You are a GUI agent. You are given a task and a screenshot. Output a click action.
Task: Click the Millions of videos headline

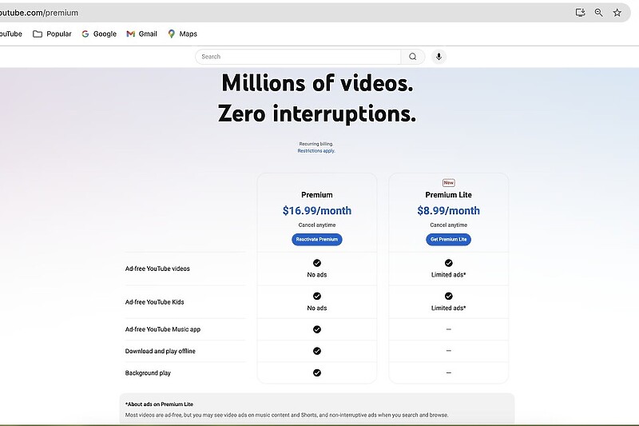[317, 83]
